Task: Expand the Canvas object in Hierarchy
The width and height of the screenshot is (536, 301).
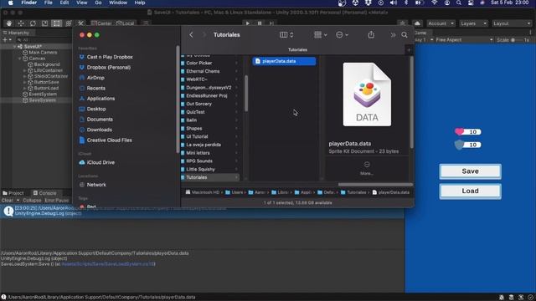Action: 20,59
